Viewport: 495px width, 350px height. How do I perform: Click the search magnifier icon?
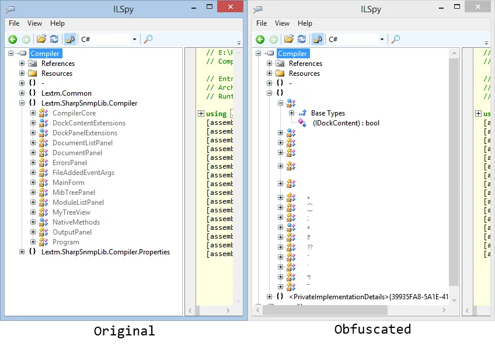click(x=148, y=39)
